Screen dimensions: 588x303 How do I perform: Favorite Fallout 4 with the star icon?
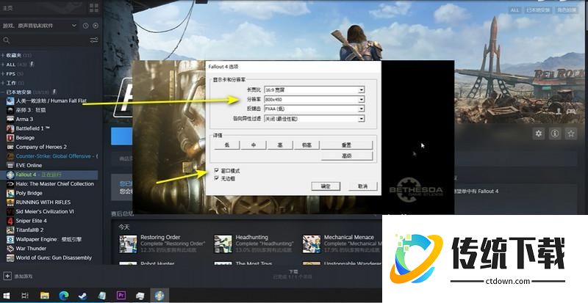click(572, 134)
